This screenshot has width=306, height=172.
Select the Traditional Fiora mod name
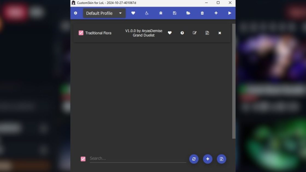tap(98, 33)
